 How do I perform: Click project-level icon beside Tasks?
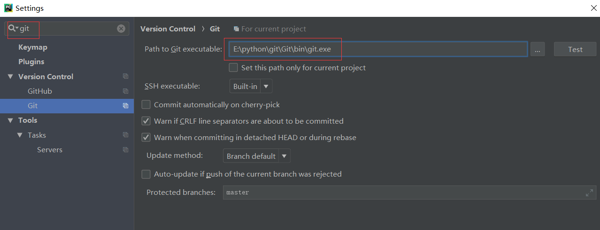tap(125, 135)
